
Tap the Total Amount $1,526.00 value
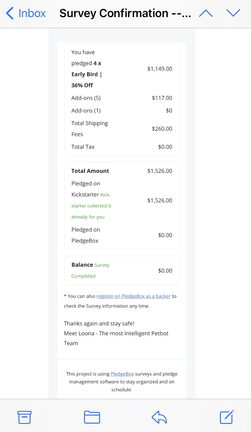160,171
